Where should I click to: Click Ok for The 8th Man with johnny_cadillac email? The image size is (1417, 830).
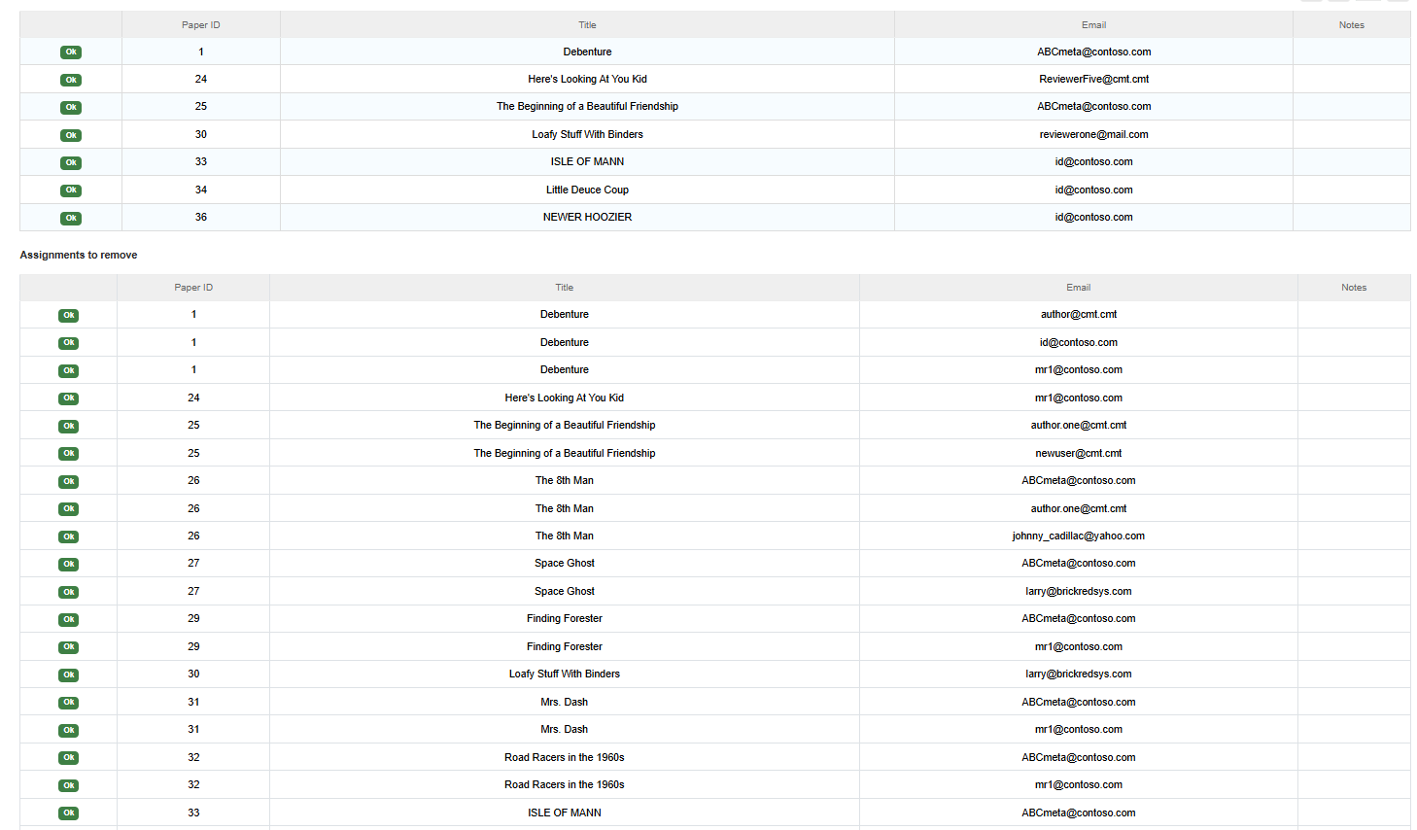coord(69,536)
